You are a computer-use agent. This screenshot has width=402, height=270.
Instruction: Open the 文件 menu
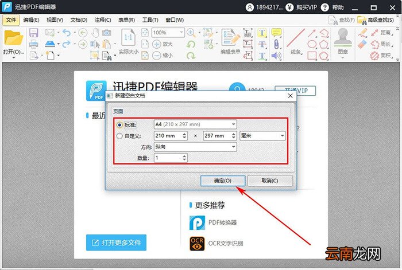pyautogui.click(x=11, y=20)
